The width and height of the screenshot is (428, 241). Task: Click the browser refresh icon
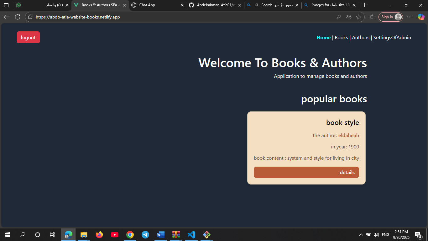pyautogui.click(x=18, y=17)
